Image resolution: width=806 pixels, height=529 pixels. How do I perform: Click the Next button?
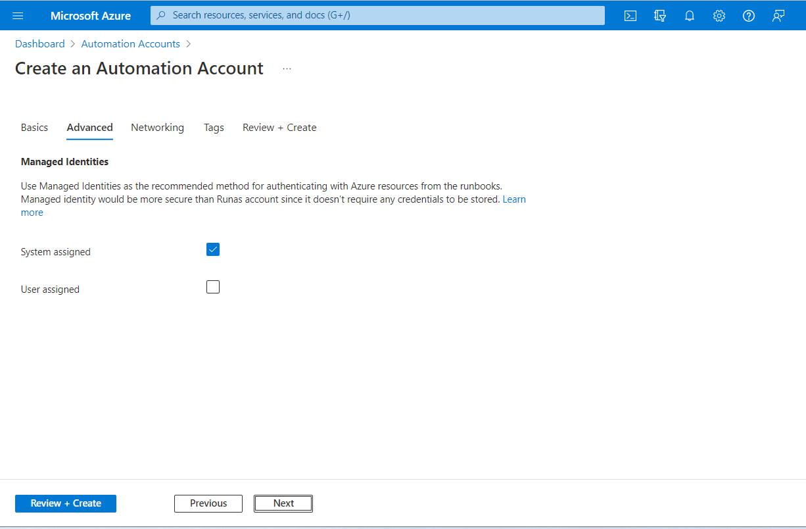pos(283,503)
